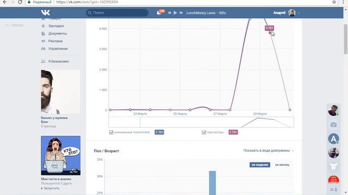Skip to the previous music track
This screenshot has width=348, height=195.
point(169,13)
